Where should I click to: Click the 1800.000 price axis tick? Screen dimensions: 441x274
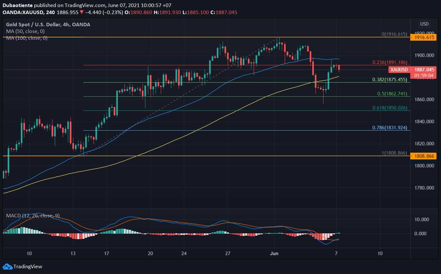pyautogui.click(x=424, y=166)
